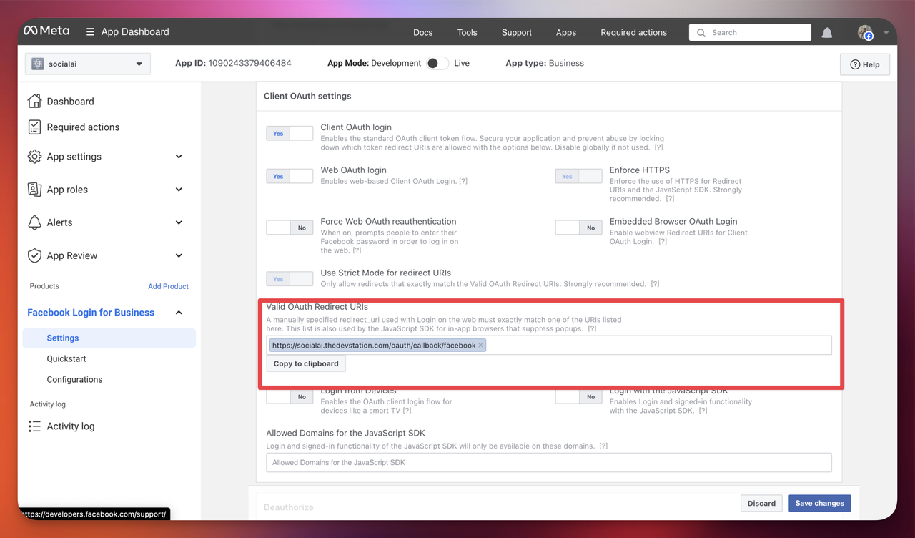Open help tooltip for Client OAuth login
915x538 pixels.
click(x=658, y=147)
